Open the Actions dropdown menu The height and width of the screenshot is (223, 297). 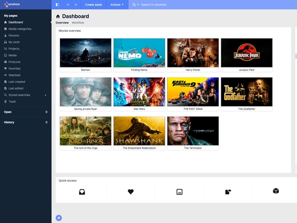(117, 5)
